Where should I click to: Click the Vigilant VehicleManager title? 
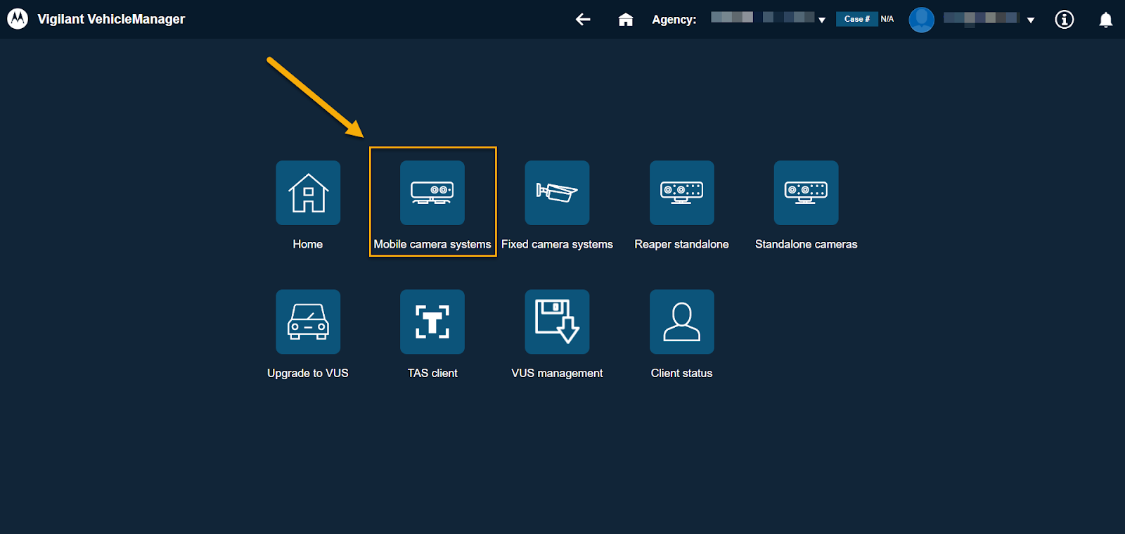[111, 19]
